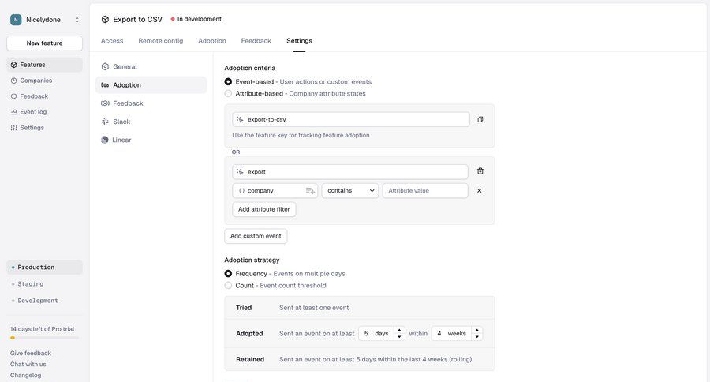This screenshot has height=382, width=710.
Task: Click the sidebar Settings sliders icon
Action: click(13, 128)
